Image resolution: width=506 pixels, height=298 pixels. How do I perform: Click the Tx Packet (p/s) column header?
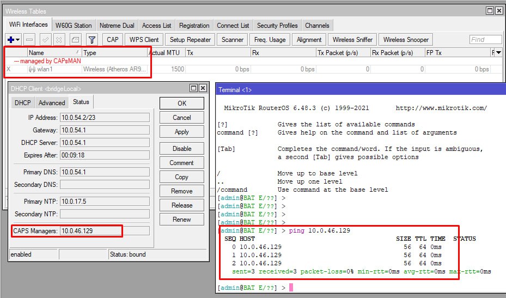tap(343, 52)
